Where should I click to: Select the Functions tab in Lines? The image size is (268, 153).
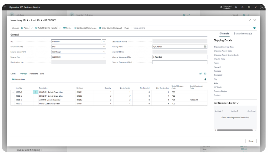[34, 74]
